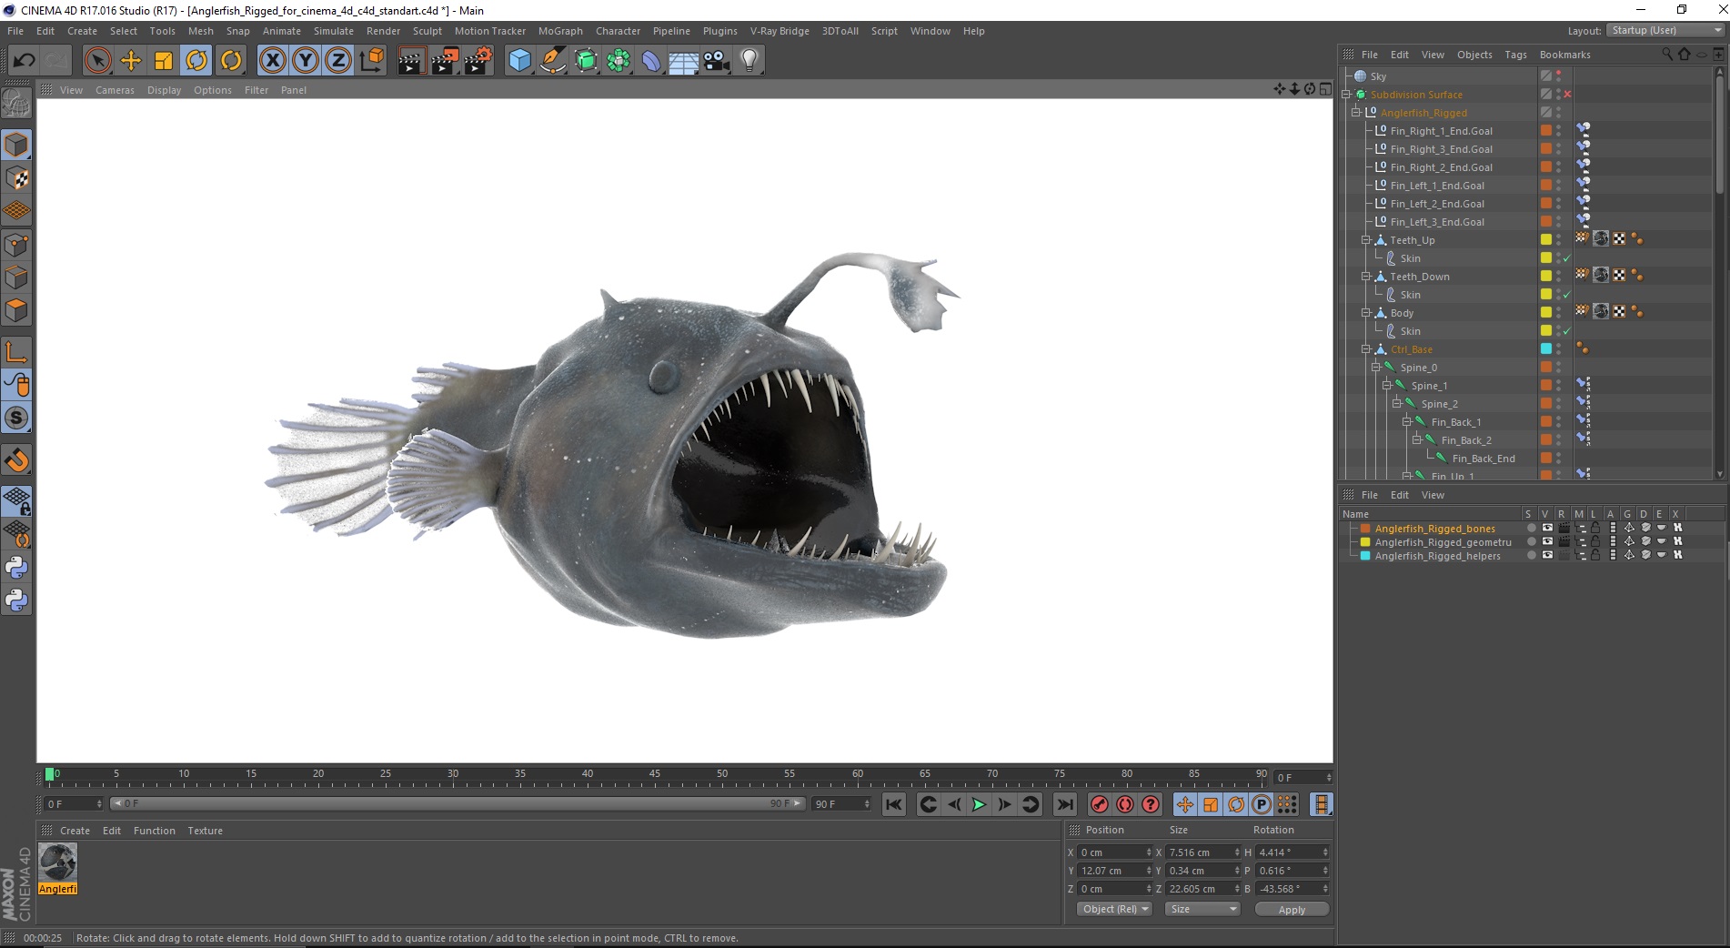Open Object Manager Tags menu

(x=1515, y=55)
